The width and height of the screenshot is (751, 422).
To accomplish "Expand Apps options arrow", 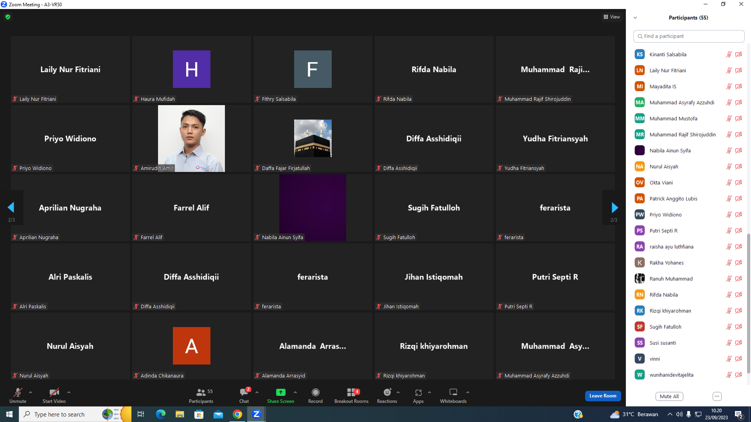I will 429,392.
